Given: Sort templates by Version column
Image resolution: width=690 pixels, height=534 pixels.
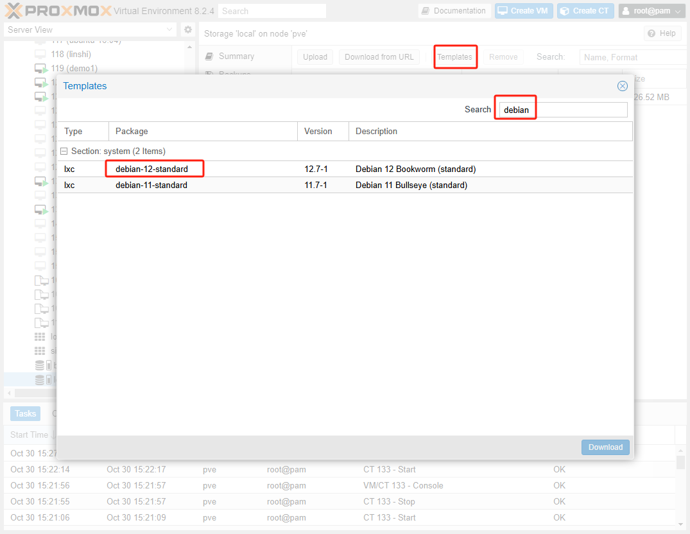Looking at the screenshot, I should (x=323, y=131).
